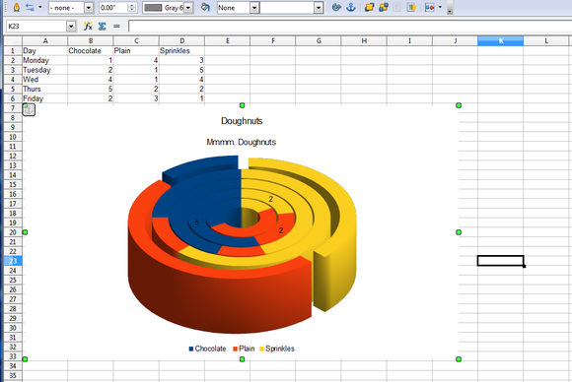
Task: Click the Sprinkles legend entry
Action: 276,349
